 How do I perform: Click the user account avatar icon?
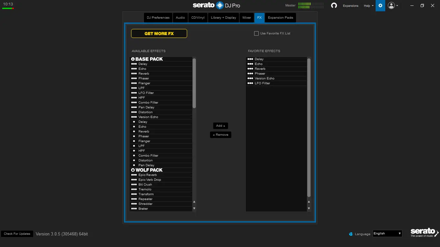pyautogui.click(x=392, y=5)
